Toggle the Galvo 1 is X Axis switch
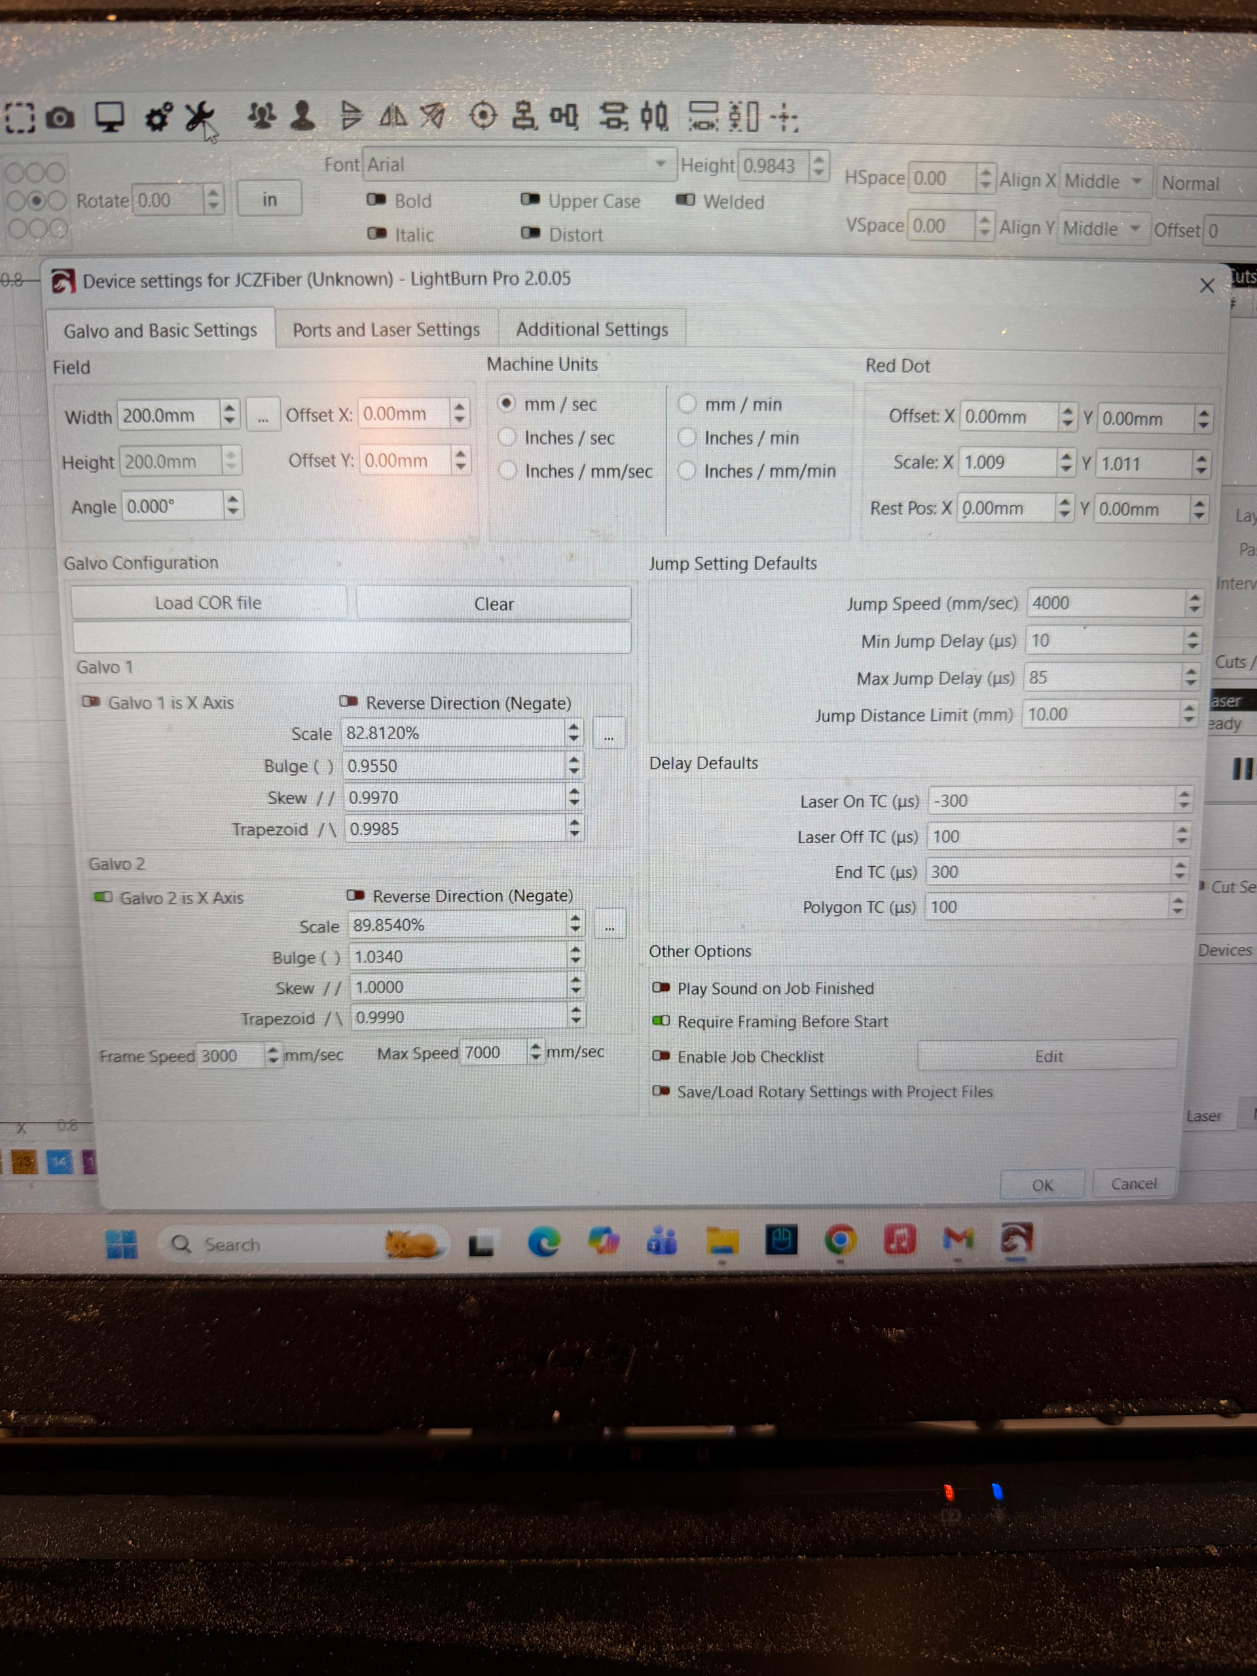Viewport: 1257px width, 1676px height. (92, 702)
